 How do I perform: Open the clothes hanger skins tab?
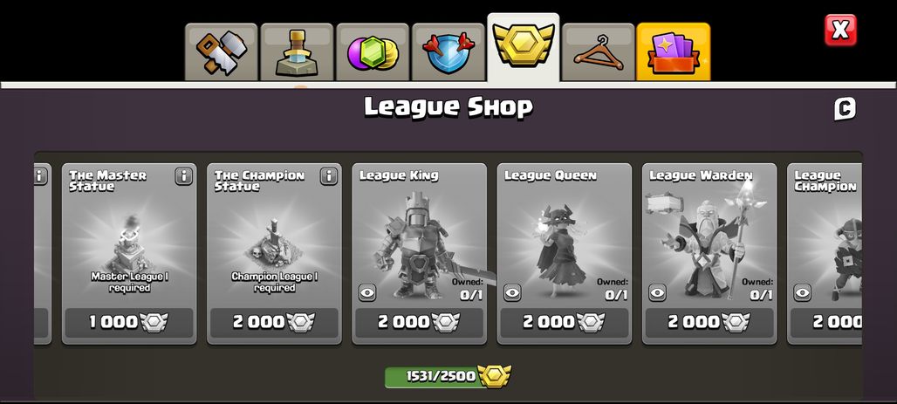click(599, 52)
